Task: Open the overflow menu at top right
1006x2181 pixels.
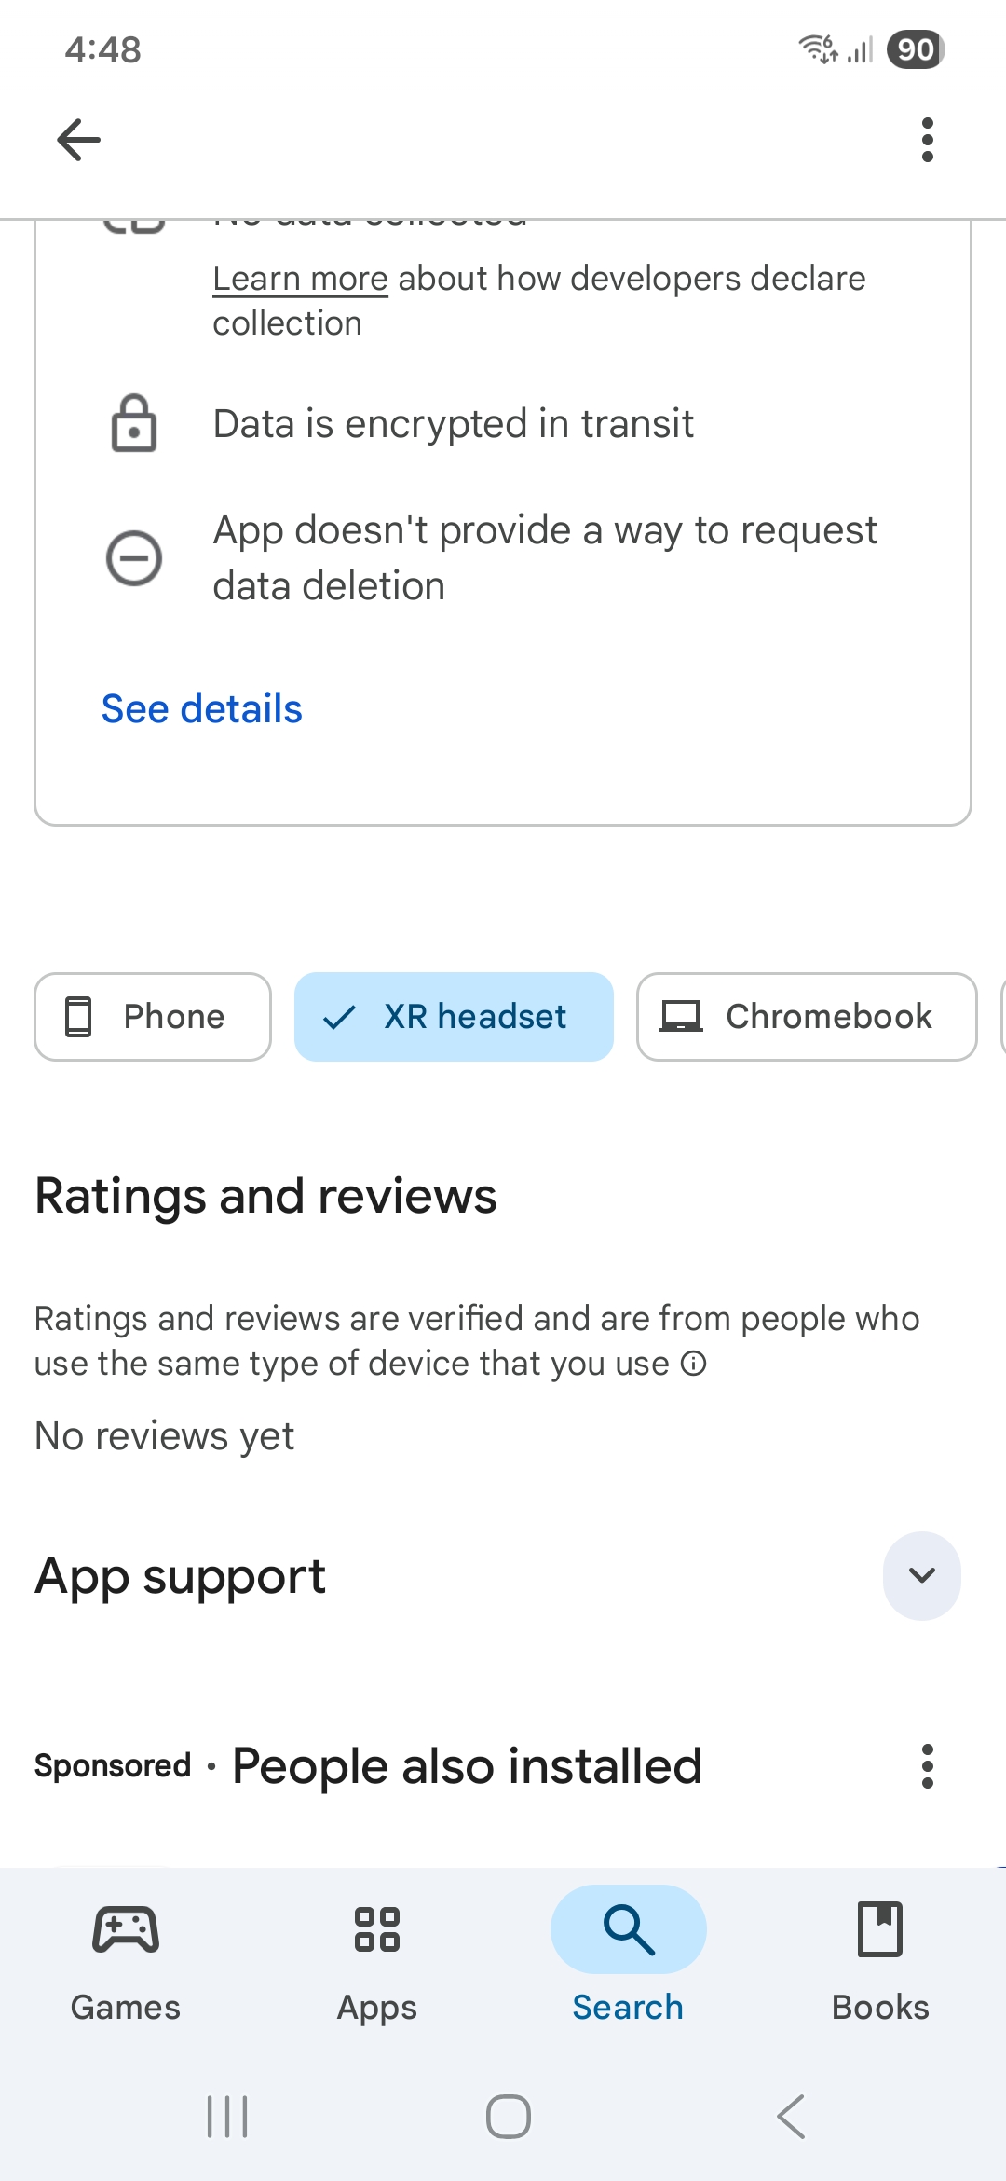Action: click(x=928, y=139)
